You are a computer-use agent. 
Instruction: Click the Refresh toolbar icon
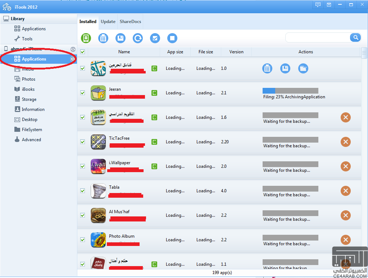(138, 38)
